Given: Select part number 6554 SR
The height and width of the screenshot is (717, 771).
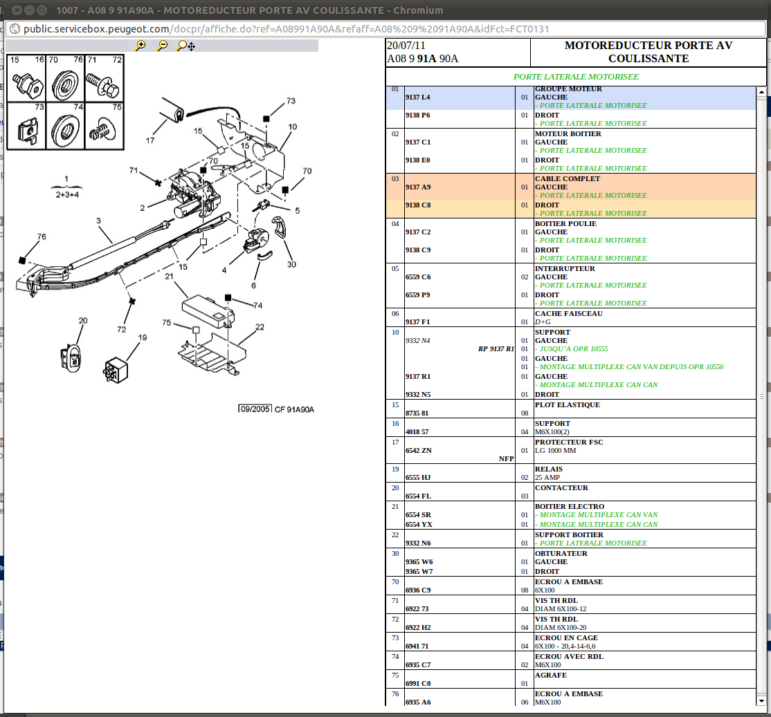Looking at the screenshot, I should 418,515.
